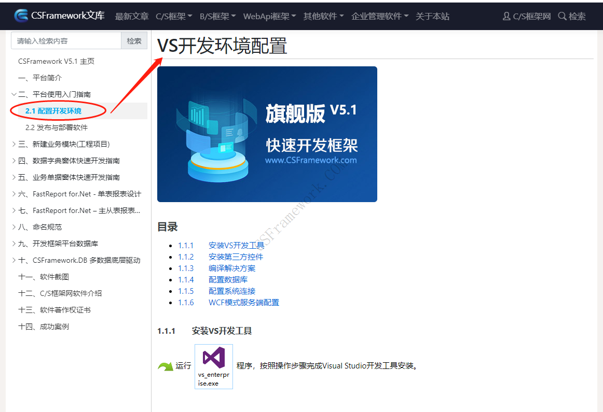Screen dimensions: 603x412
Task: Click the 1.1.2 link in 目录
Action: click(186, 257)
